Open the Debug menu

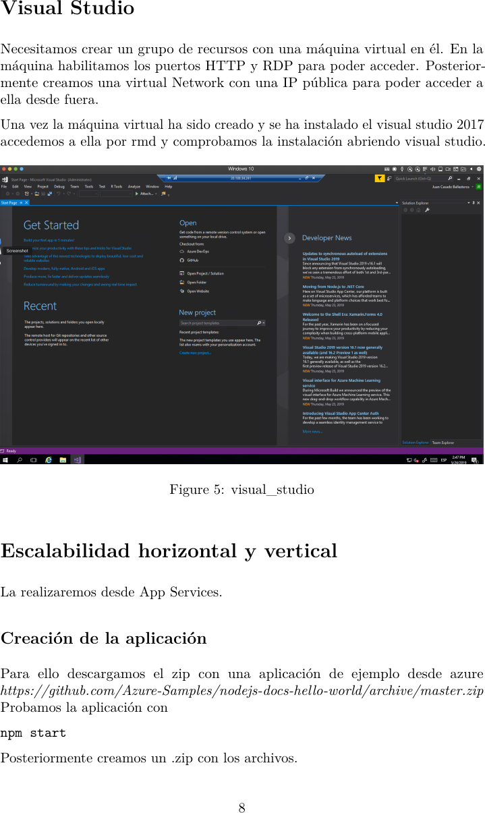coord(59,186)
